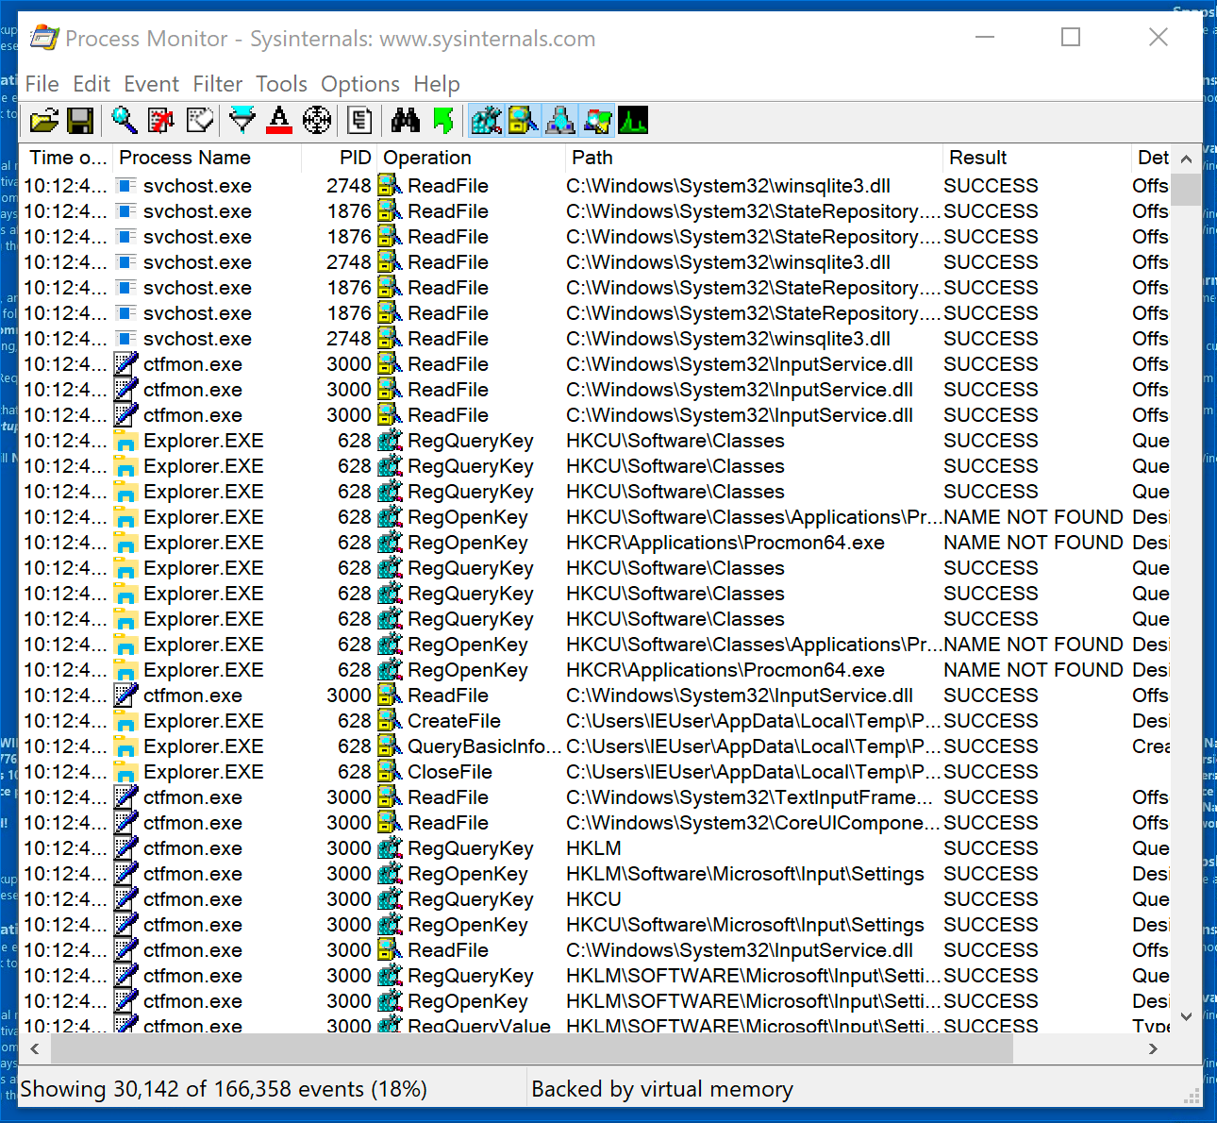Select the C:\Windows\System32\TextInputFrame... path
The width and height of the screenshot is (1217, 1123).
point(750,797)
